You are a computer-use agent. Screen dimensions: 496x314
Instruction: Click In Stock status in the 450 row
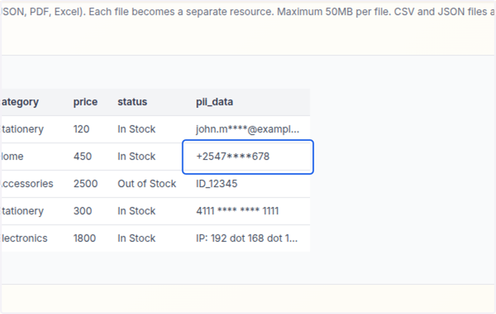[136, 157]
